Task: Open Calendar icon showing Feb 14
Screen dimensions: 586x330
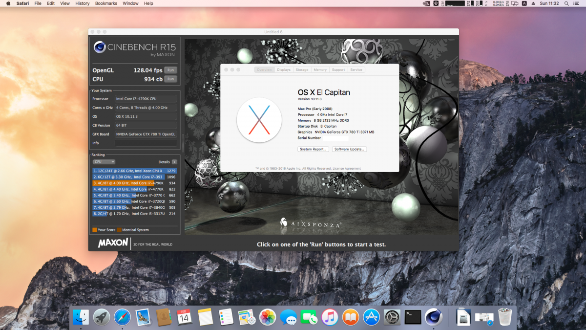Action: (x=184, y=317)
